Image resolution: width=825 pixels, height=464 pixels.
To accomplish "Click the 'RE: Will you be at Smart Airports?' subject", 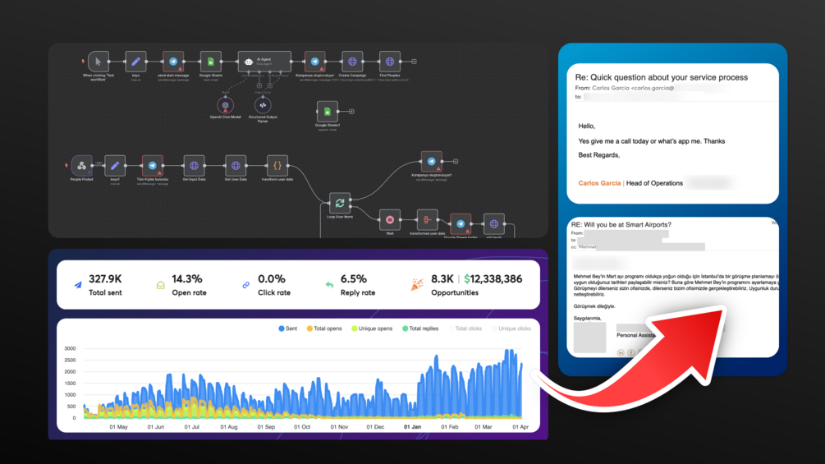I will [621, 225].
